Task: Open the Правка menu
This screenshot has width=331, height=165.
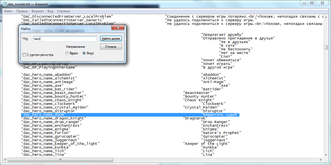Action: (22, 11)
